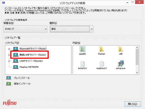
Task: Expand the 無線LANドライバー(Ralink) tree node
Action: point(9,55)
